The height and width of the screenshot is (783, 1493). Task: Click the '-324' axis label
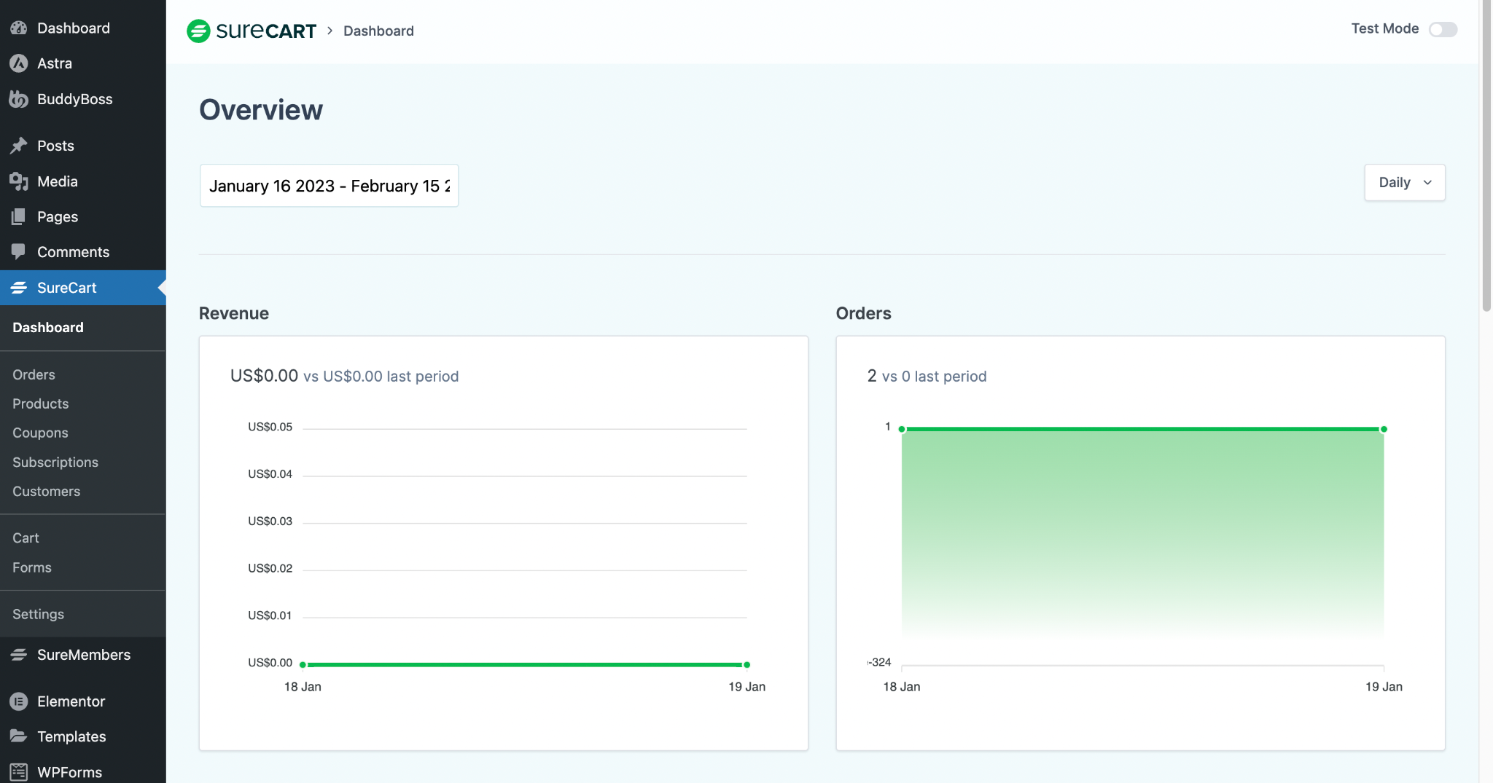point(880,662)
